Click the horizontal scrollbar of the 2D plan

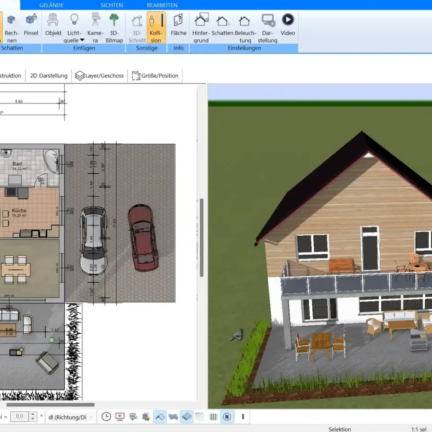coord(50,405)
